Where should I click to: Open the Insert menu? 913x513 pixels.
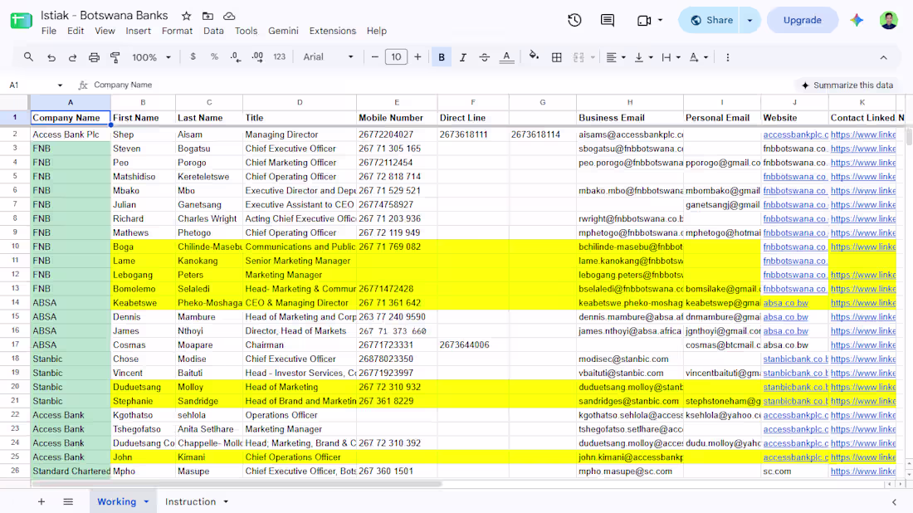coord(138,31)
